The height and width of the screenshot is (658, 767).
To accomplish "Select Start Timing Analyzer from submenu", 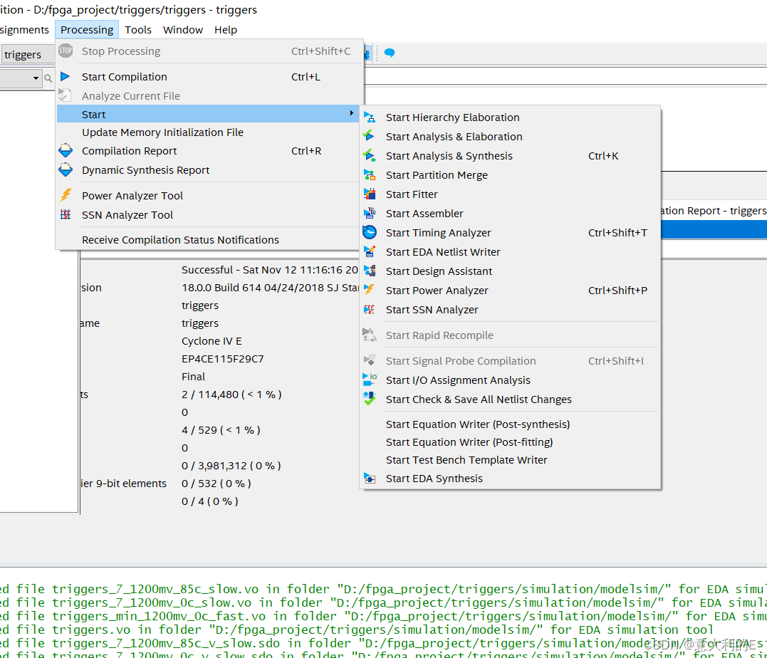I will pos(438,232).
